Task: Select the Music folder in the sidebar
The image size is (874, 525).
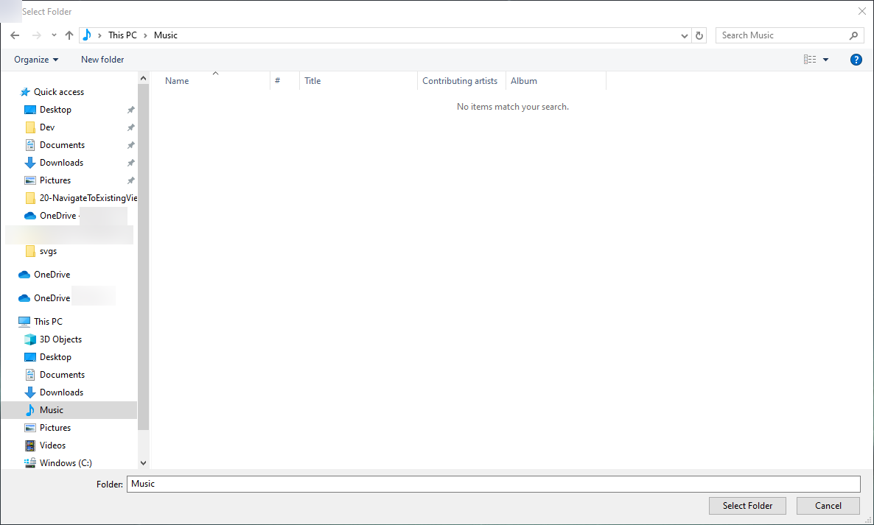Action: pyautogui.click(x=52, y=409)
